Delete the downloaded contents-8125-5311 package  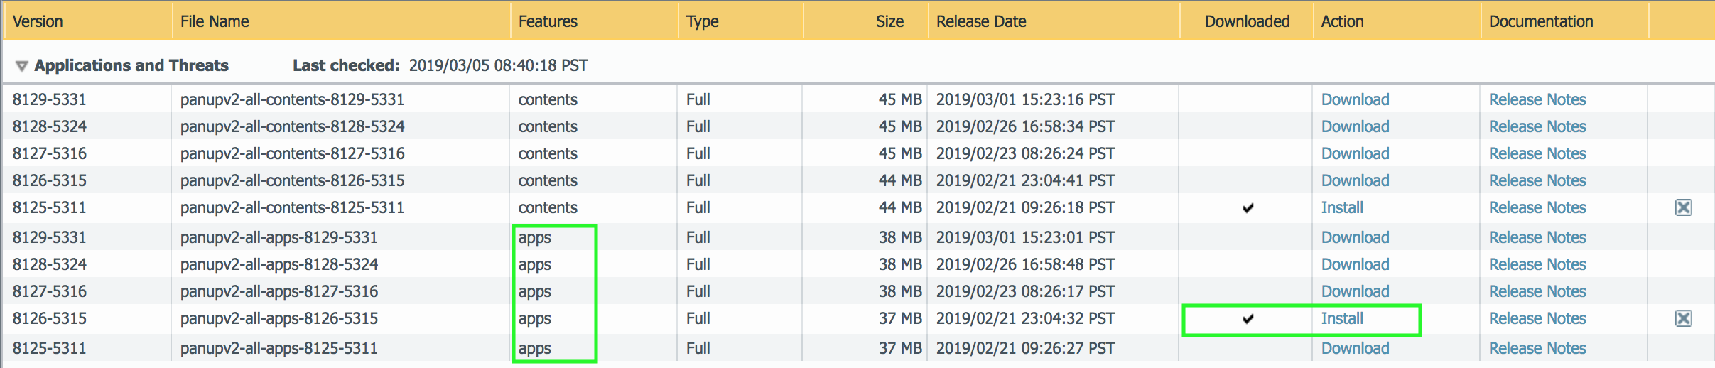(1683, 207)
